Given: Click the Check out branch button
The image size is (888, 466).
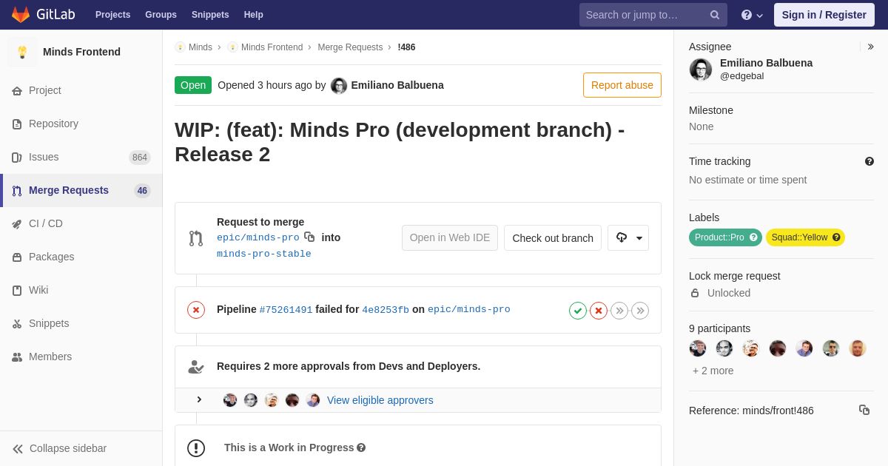Looking at the screenshot, I should coord(553,238).
